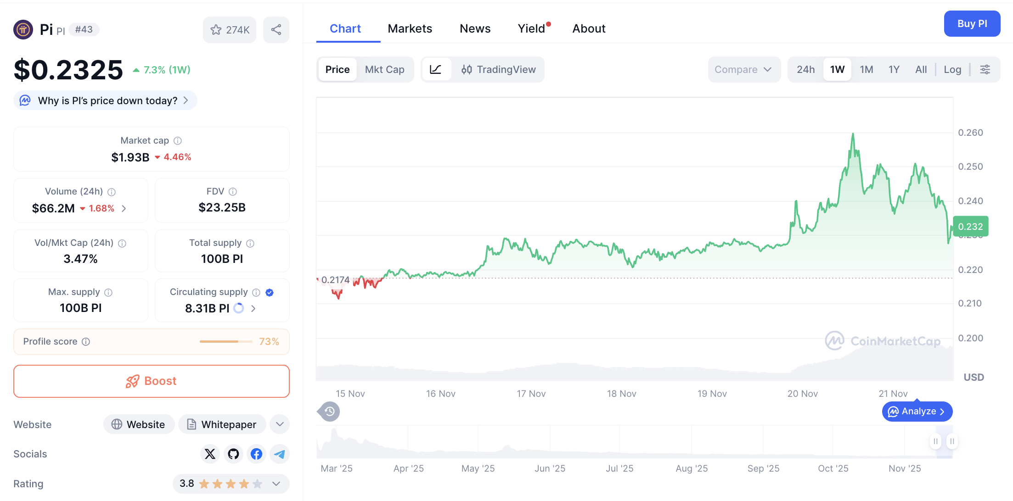Click the pause control near the timeline

935,441
